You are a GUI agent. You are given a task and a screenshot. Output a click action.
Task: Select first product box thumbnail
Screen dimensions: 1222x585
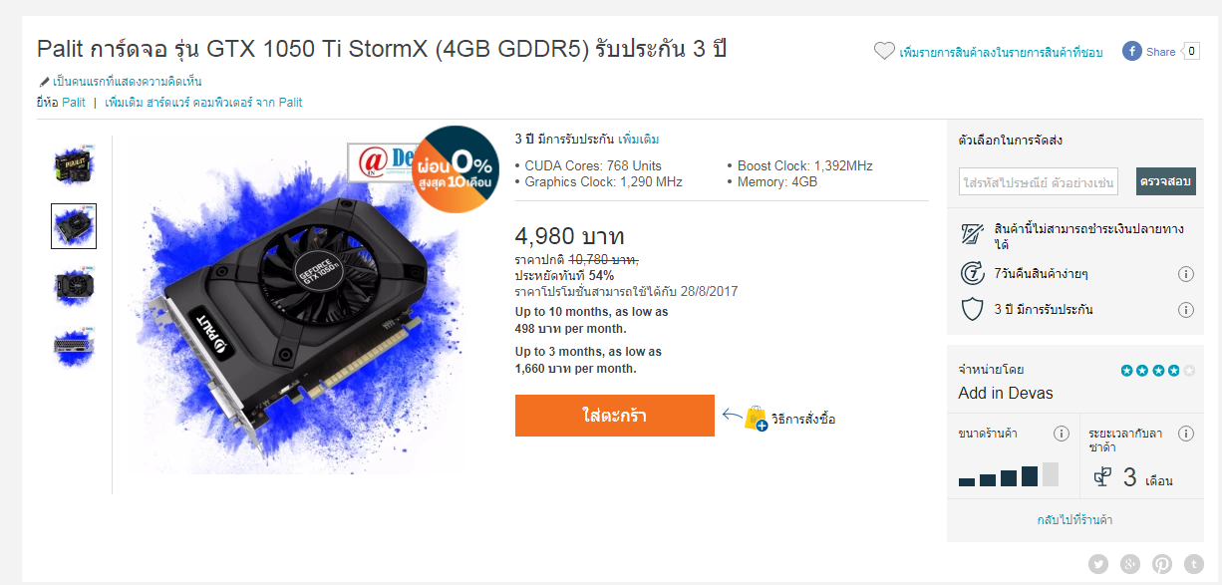click(74, 165)
